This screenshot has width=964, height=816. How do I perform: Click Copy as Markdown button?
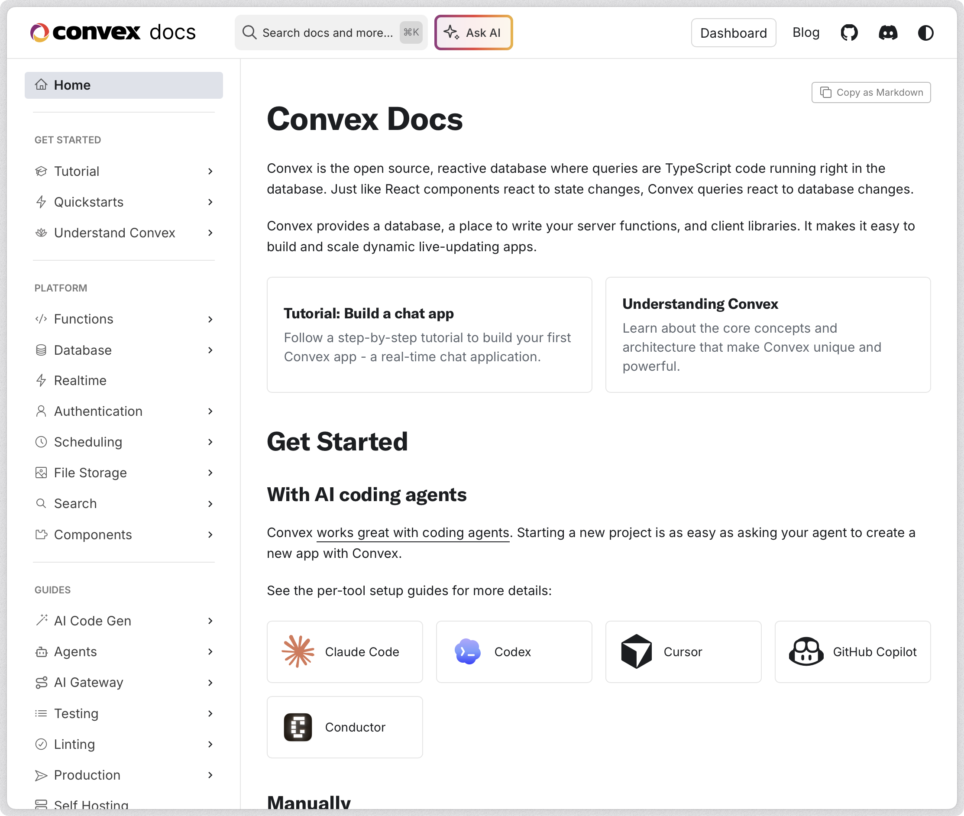pyautogui.click(x=871, y=92)
